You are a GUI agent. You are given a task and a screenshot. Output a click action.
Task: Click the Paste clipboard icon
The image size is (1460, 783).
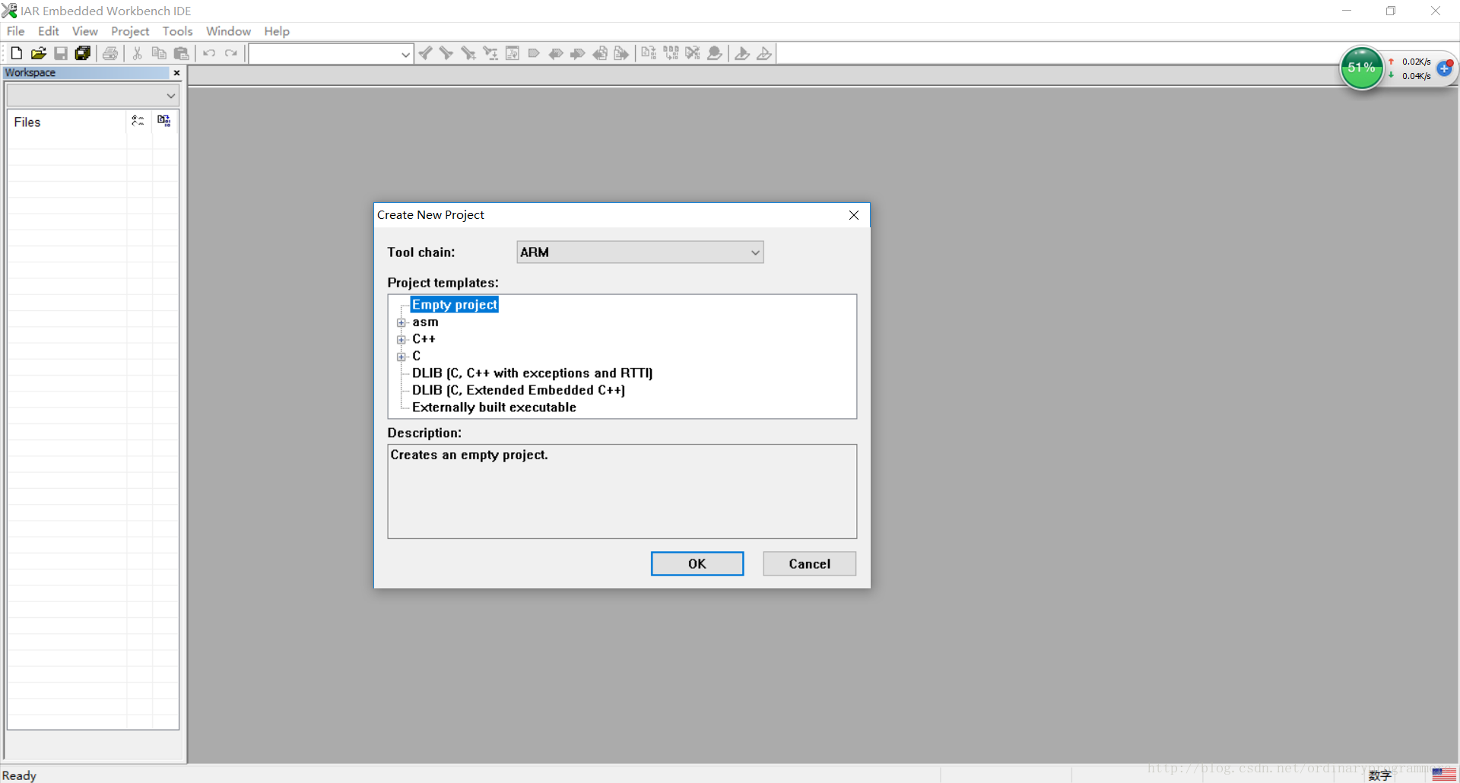coord(181,53)
